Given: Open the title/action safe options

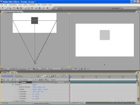Looking at the screenshot, I should coord(13,69).
